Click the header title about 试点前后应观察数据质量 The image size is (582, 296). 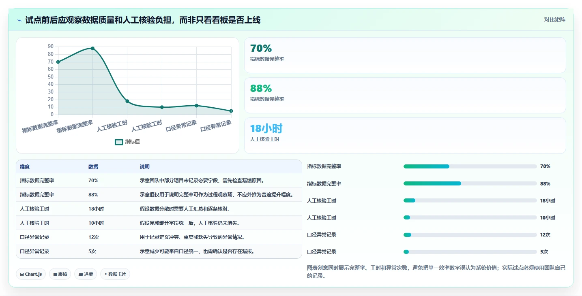[142, 20]
